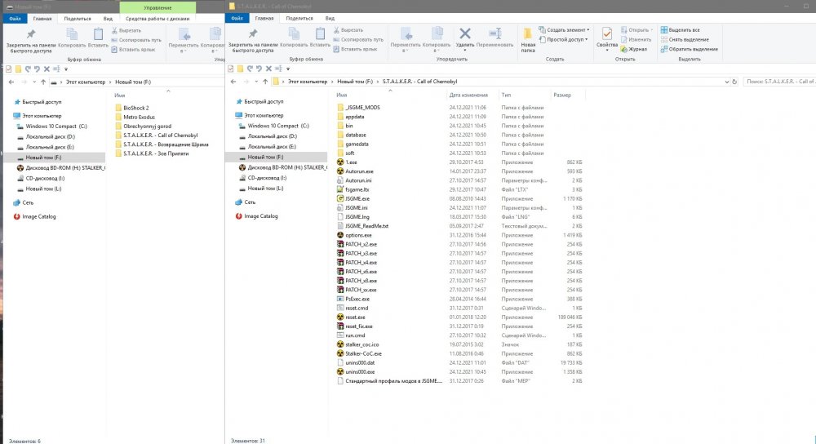Open Easy access (Простой доступ) dropdown
The image size is (816, 444).
pyautogui.click(x=564, y=39)
